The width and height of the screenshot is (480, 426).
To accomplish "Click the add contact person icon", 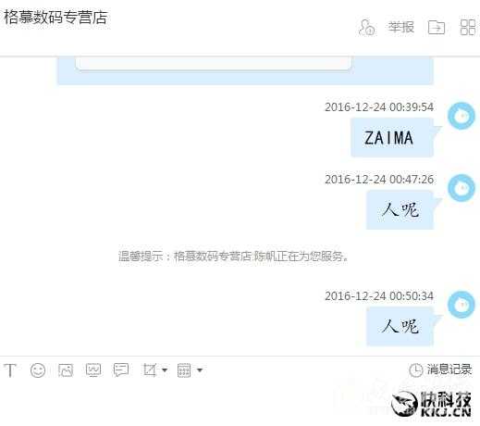I will point(366,27).
